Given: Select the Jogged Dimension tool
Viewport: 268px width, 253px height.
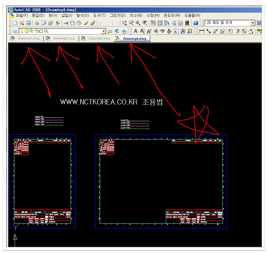Looking at the screenshot, I should [237, 31].
